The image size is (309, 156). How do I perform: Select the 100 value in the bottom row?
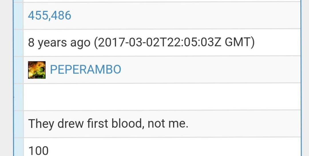point(38,151)
